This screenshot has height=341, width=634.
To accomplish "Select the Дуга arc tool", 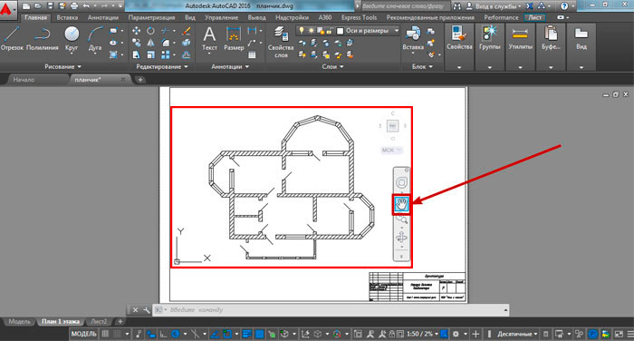I will pyautogui.click(x=95, y=39).
